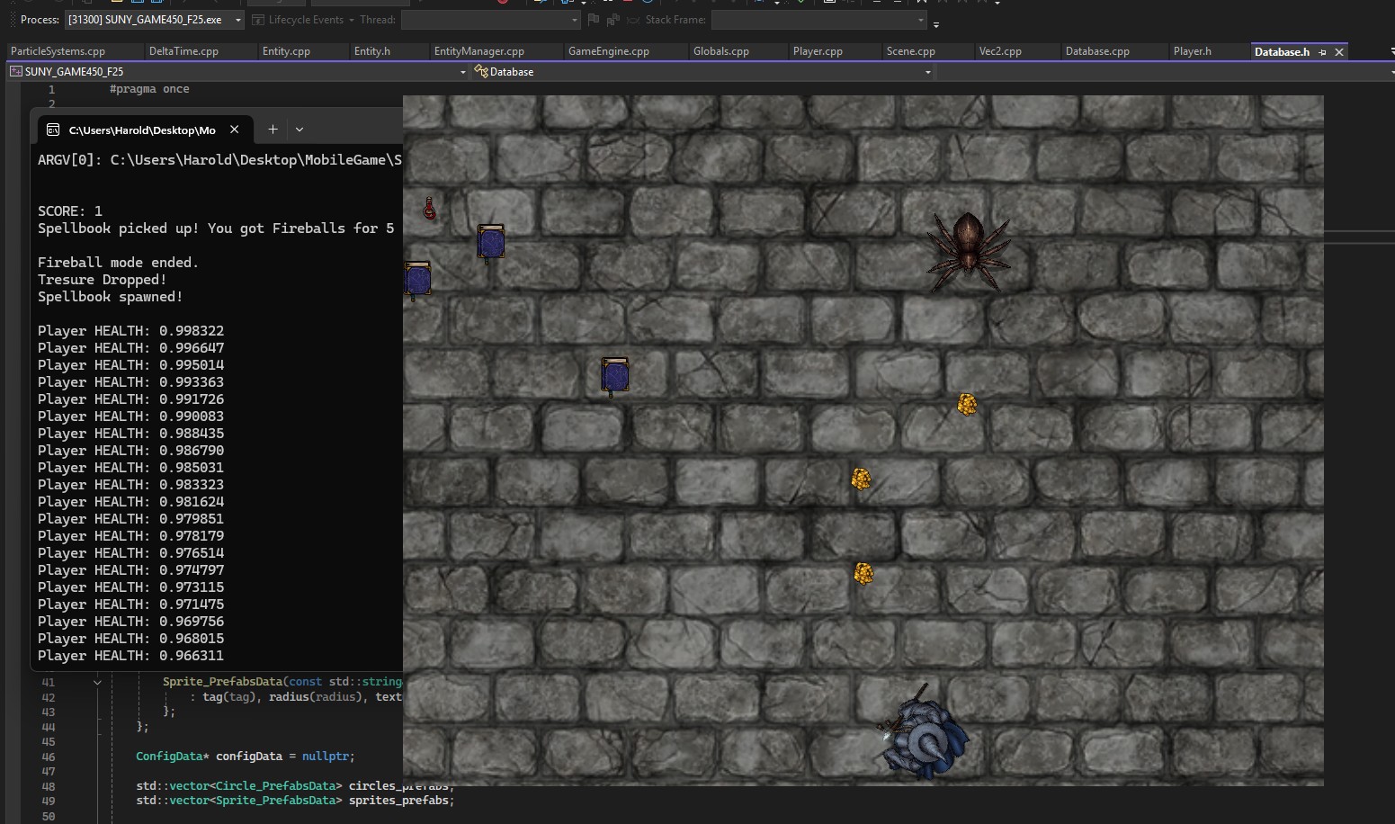Image resolution: width=1395 pixels, height=824 pixels.
Task: Pin the Database.h tab
Action: click(x=1322, y=52)
